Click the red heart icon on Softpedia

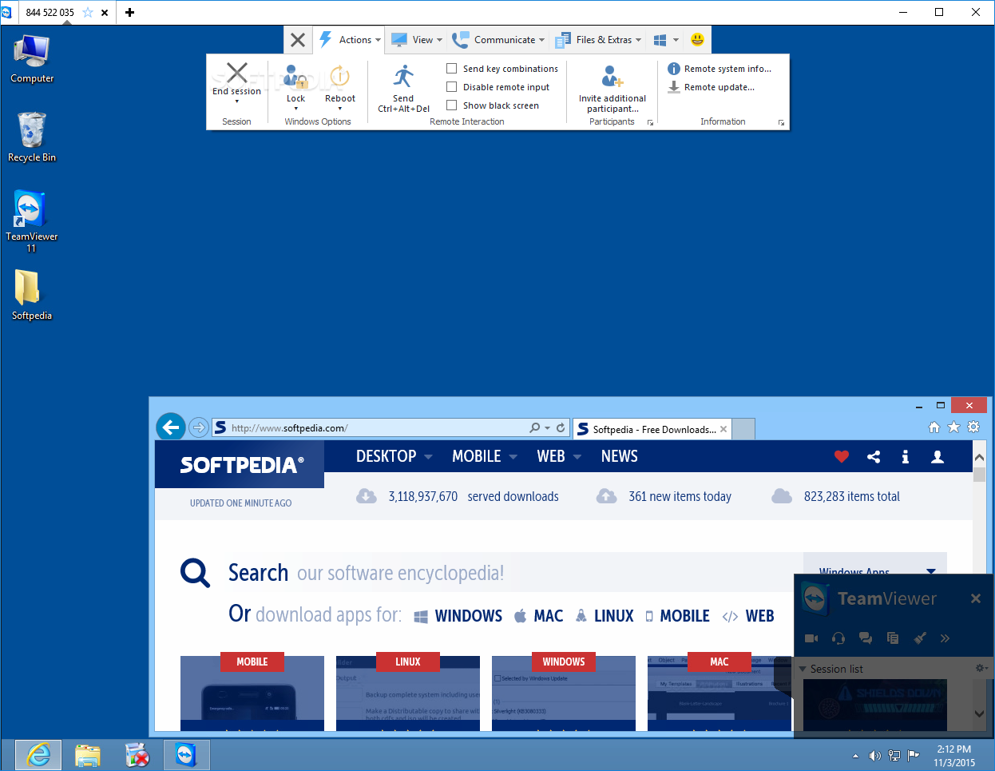point(842,456)
